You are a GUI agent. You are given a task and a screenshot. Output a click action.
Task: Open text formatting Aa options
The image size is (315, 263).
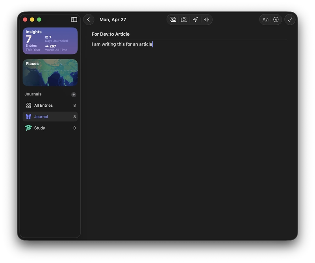coord(265,20)
